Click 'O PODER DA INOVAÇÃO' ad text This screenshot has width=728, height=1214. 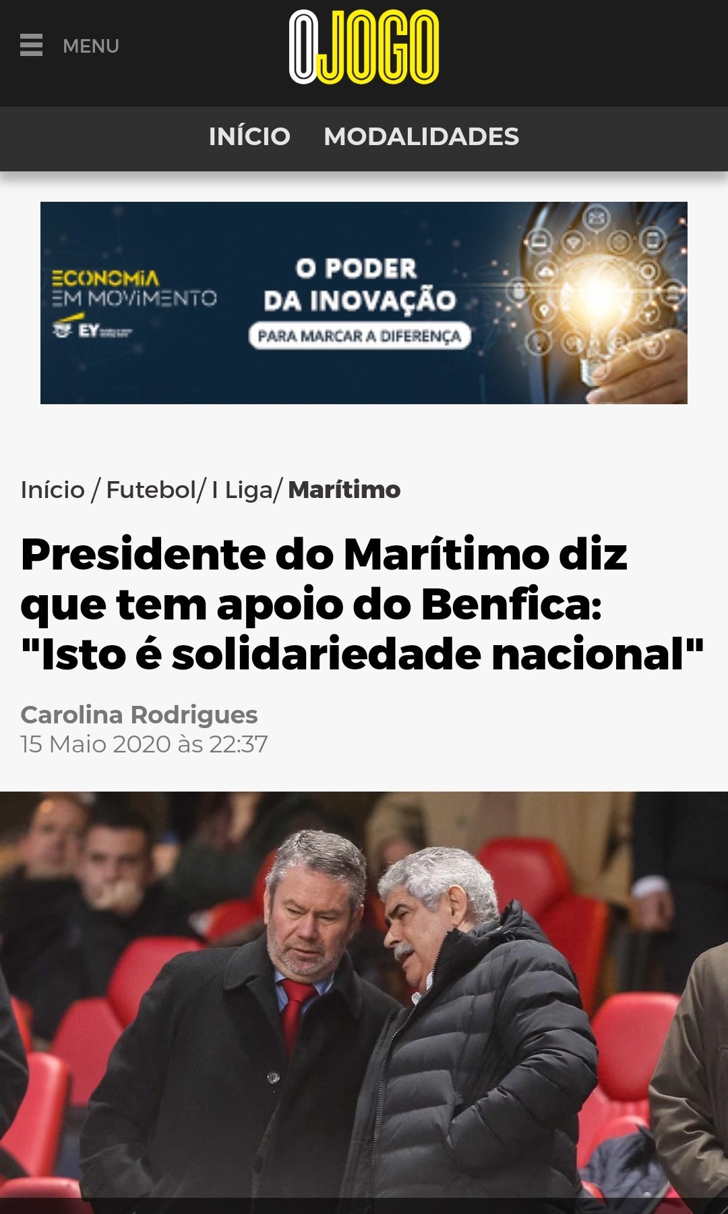(359, 285)
